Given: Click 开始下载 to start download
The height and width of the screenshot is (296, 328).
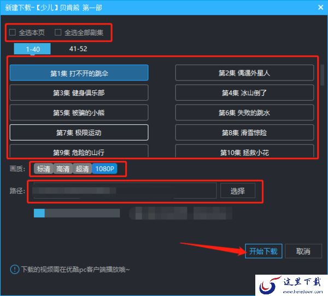Looking at the screenshot, I should pyautogui.click(x=263, y=251).
